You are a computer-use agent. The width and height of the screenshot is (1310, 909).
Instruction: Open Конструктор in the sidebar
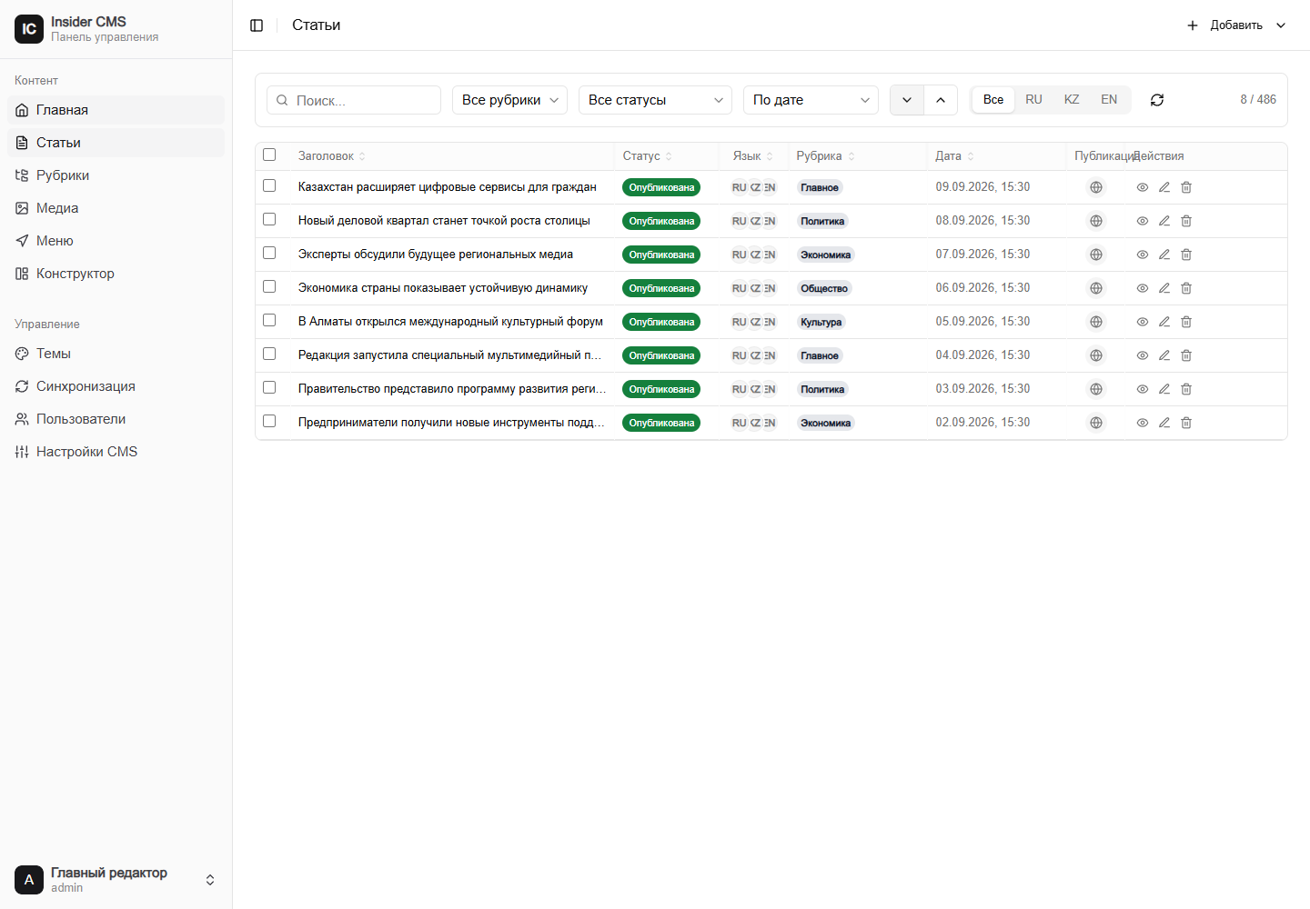point(116,274)
